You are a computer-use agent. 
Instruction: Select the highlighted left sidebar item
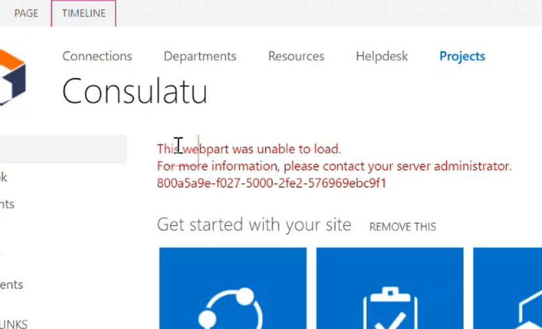pos(63,148)
